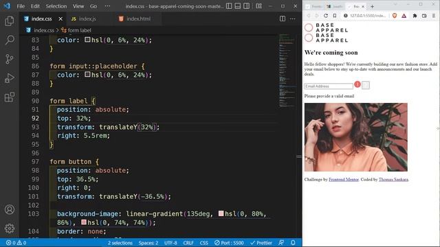Click the 2 selections status item
The image size is (440, 247).
(120, 243)
